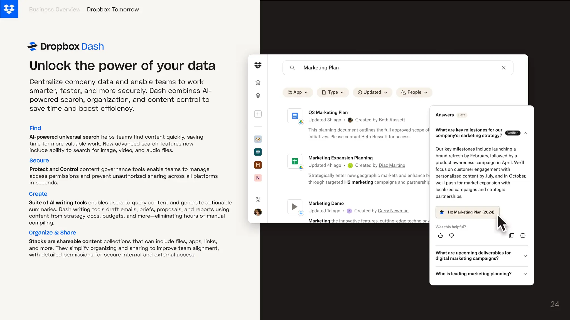Click the search magnifier icon
Viewport: 570px width, 320px height.
point(292,68)
